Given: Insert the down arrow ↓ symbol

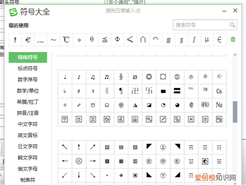Looking at the screenshot, I should coord(79,175).
